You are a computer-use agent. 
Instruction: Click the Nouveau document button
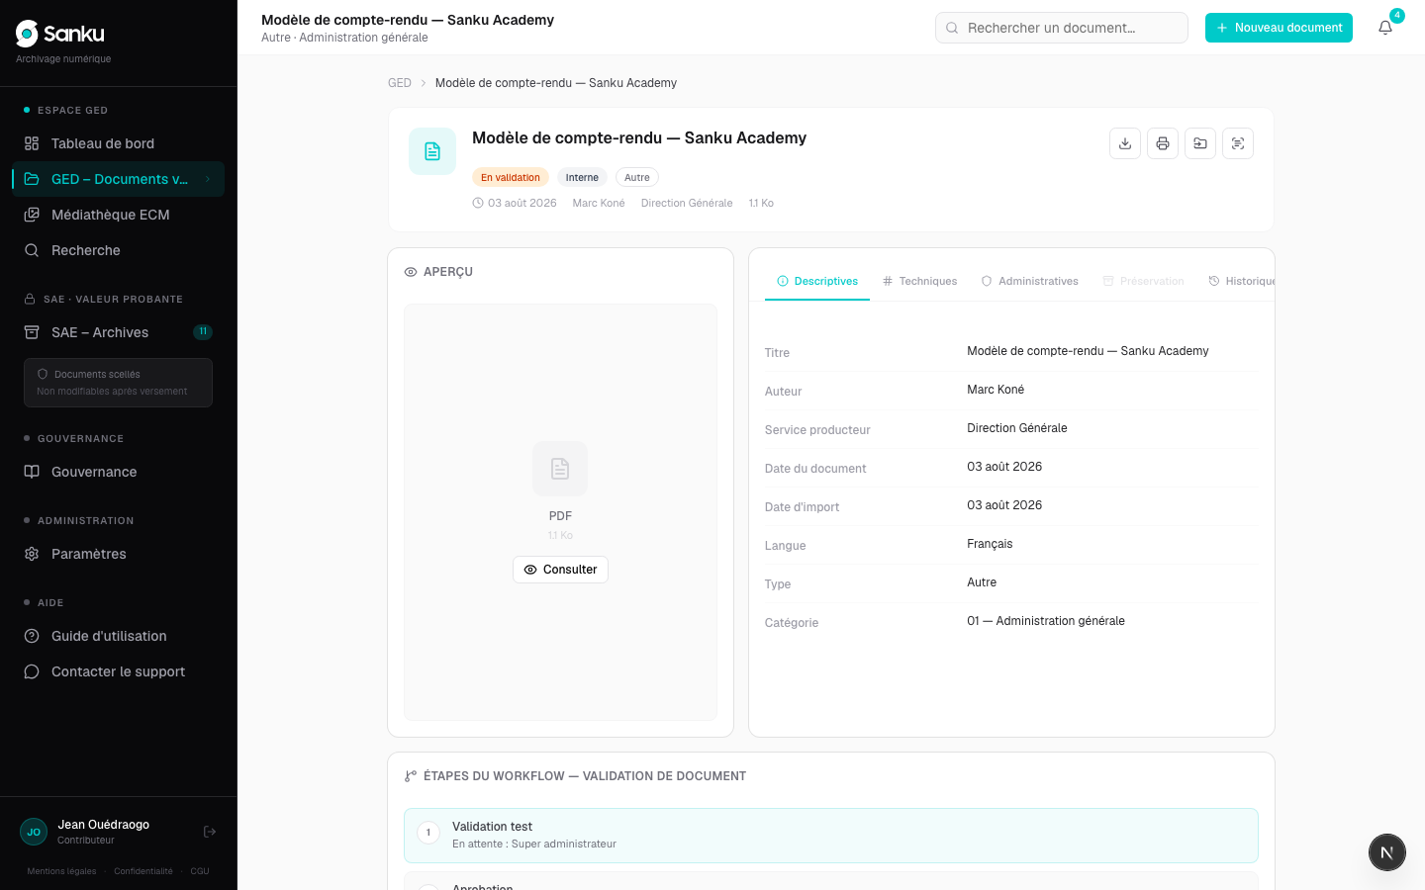tap(1279, 28)
